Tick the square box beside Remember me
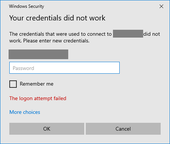The width and height of the screenshot is (170, 144). [x=13, y=84]
